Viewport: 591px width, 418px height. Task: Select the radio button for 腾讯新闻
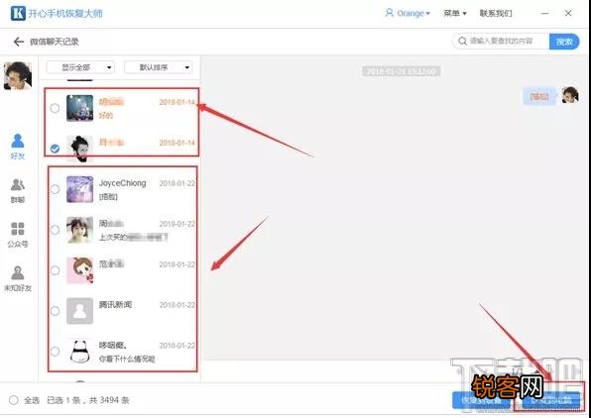55,311
